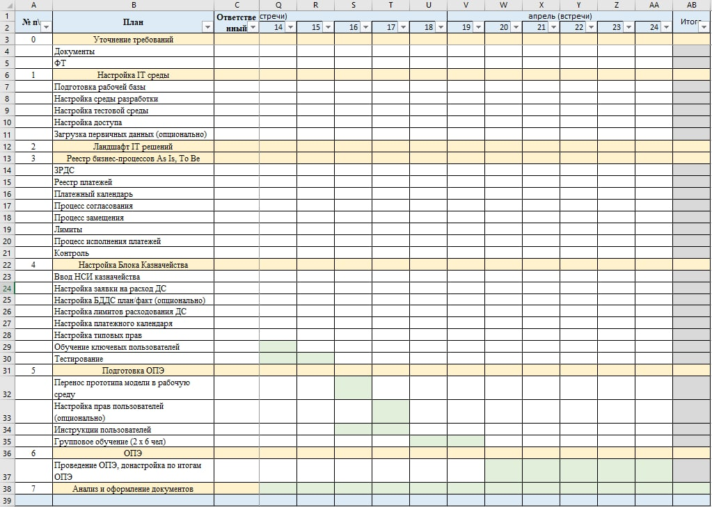Select column header B
Screen dimensions: 712x507
134,5
